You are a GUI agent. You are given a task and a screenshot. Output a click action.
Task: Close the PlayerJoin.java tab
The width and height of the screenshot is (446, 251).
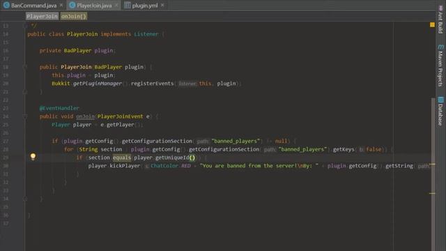point(116,5)
